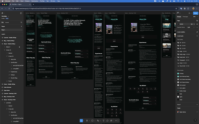Select the Comment tool

107,121
